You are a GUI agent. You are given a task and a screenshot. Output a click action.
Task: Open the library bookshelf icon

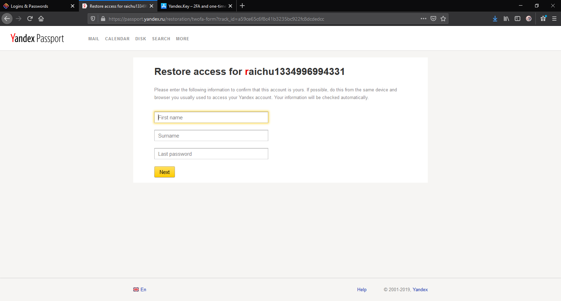[506, 19]
